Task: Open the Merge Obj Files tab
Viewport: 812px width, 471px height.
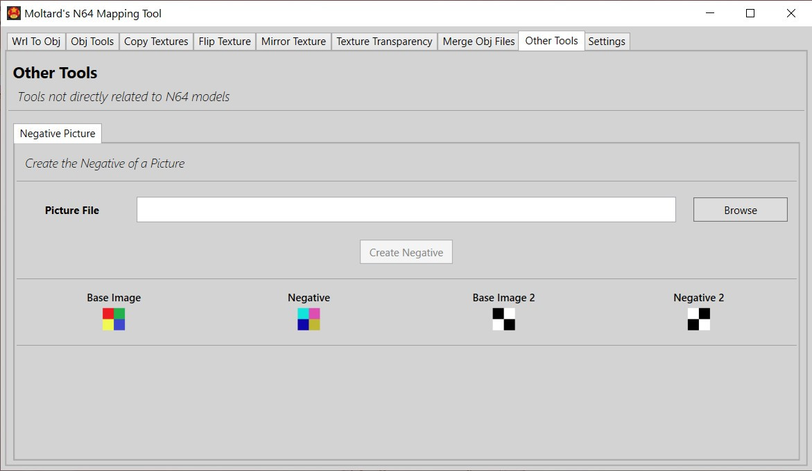Action: [478, 41]
